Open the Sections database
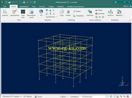 point(110,13)
